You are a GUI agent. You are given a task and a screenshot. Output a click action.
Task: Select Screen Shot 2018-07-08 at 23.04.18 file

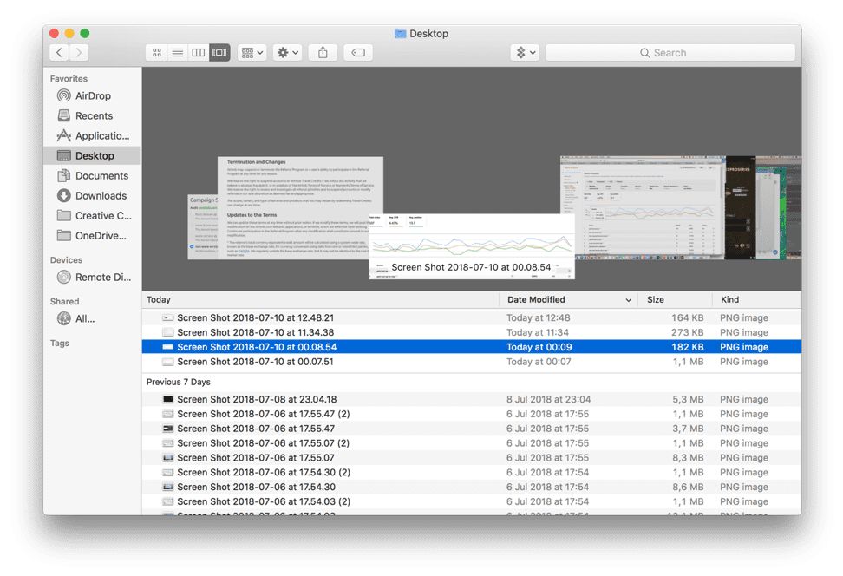(256, 400)
